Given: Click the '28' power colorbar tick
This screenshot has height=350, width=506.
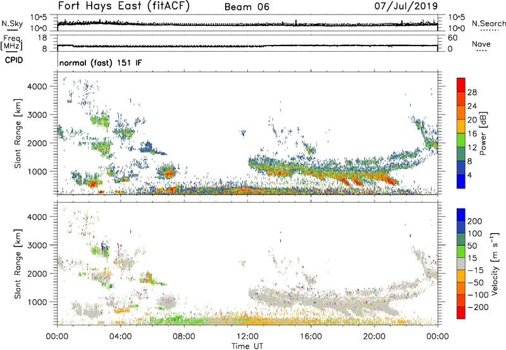Looking at the screenshot, I should pos(472,92).
